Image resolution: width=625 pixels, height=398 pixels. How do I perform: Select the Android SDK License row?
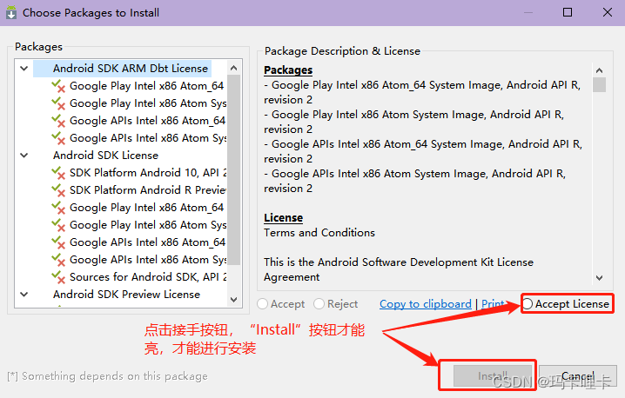[105, 156]
